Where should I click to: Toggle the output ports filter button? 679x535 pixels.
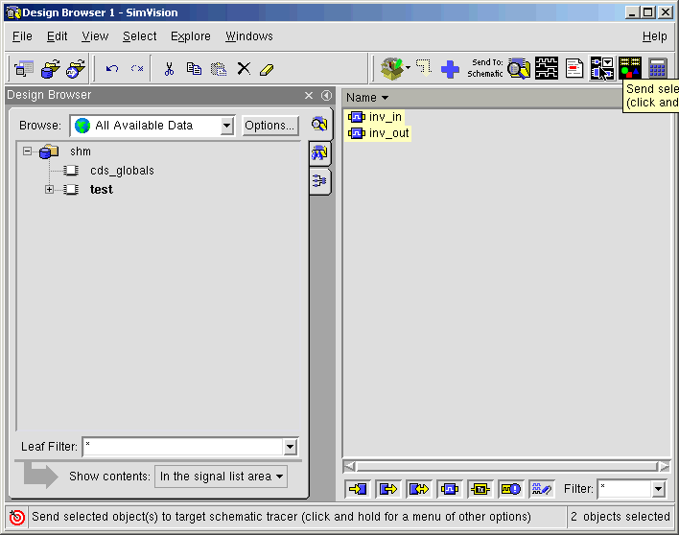[388, 489]
